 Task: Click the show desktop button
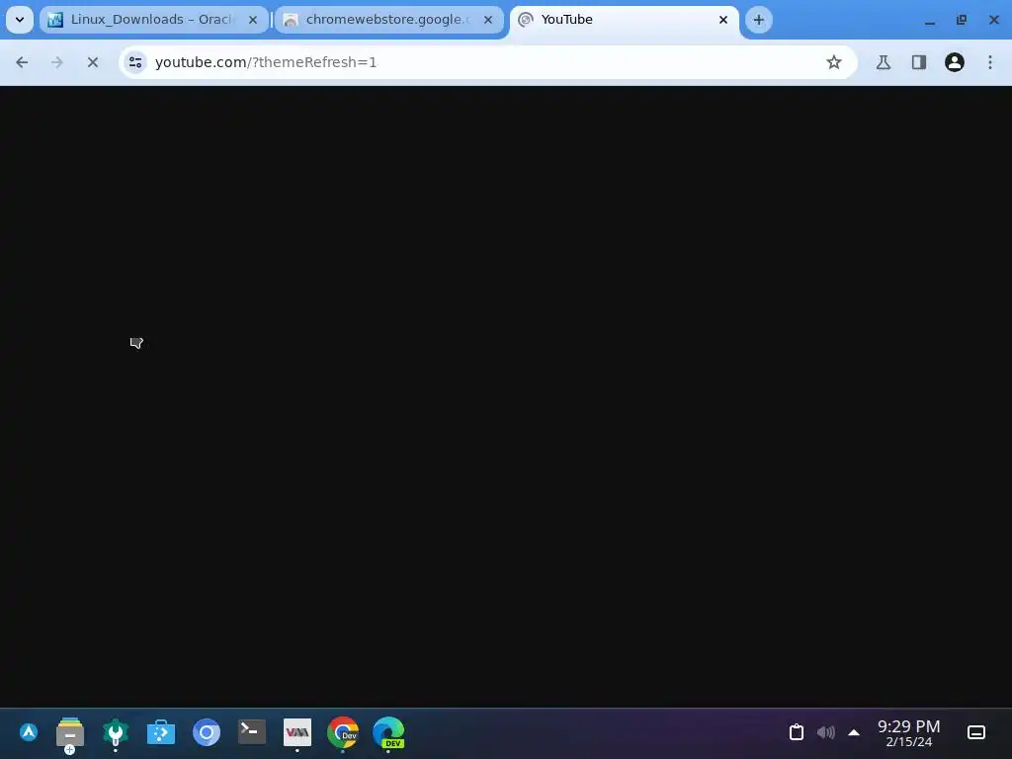pos(976,732)
